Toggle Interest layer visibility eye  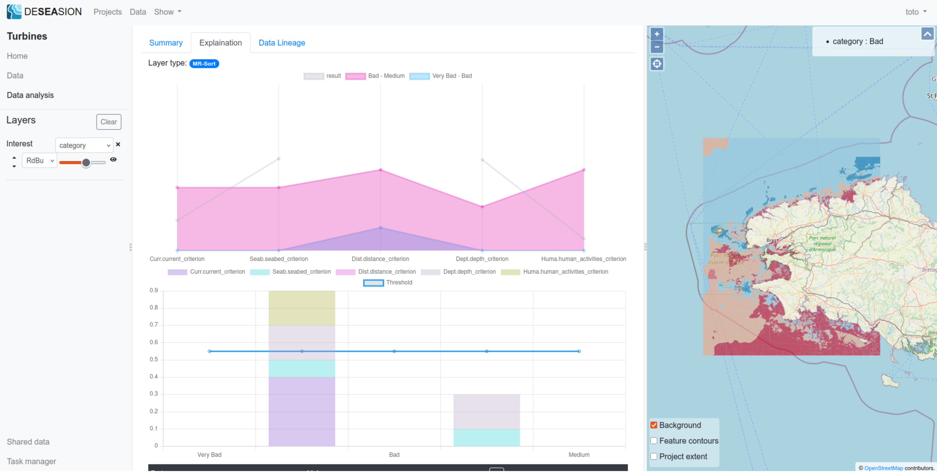(113, 159)
